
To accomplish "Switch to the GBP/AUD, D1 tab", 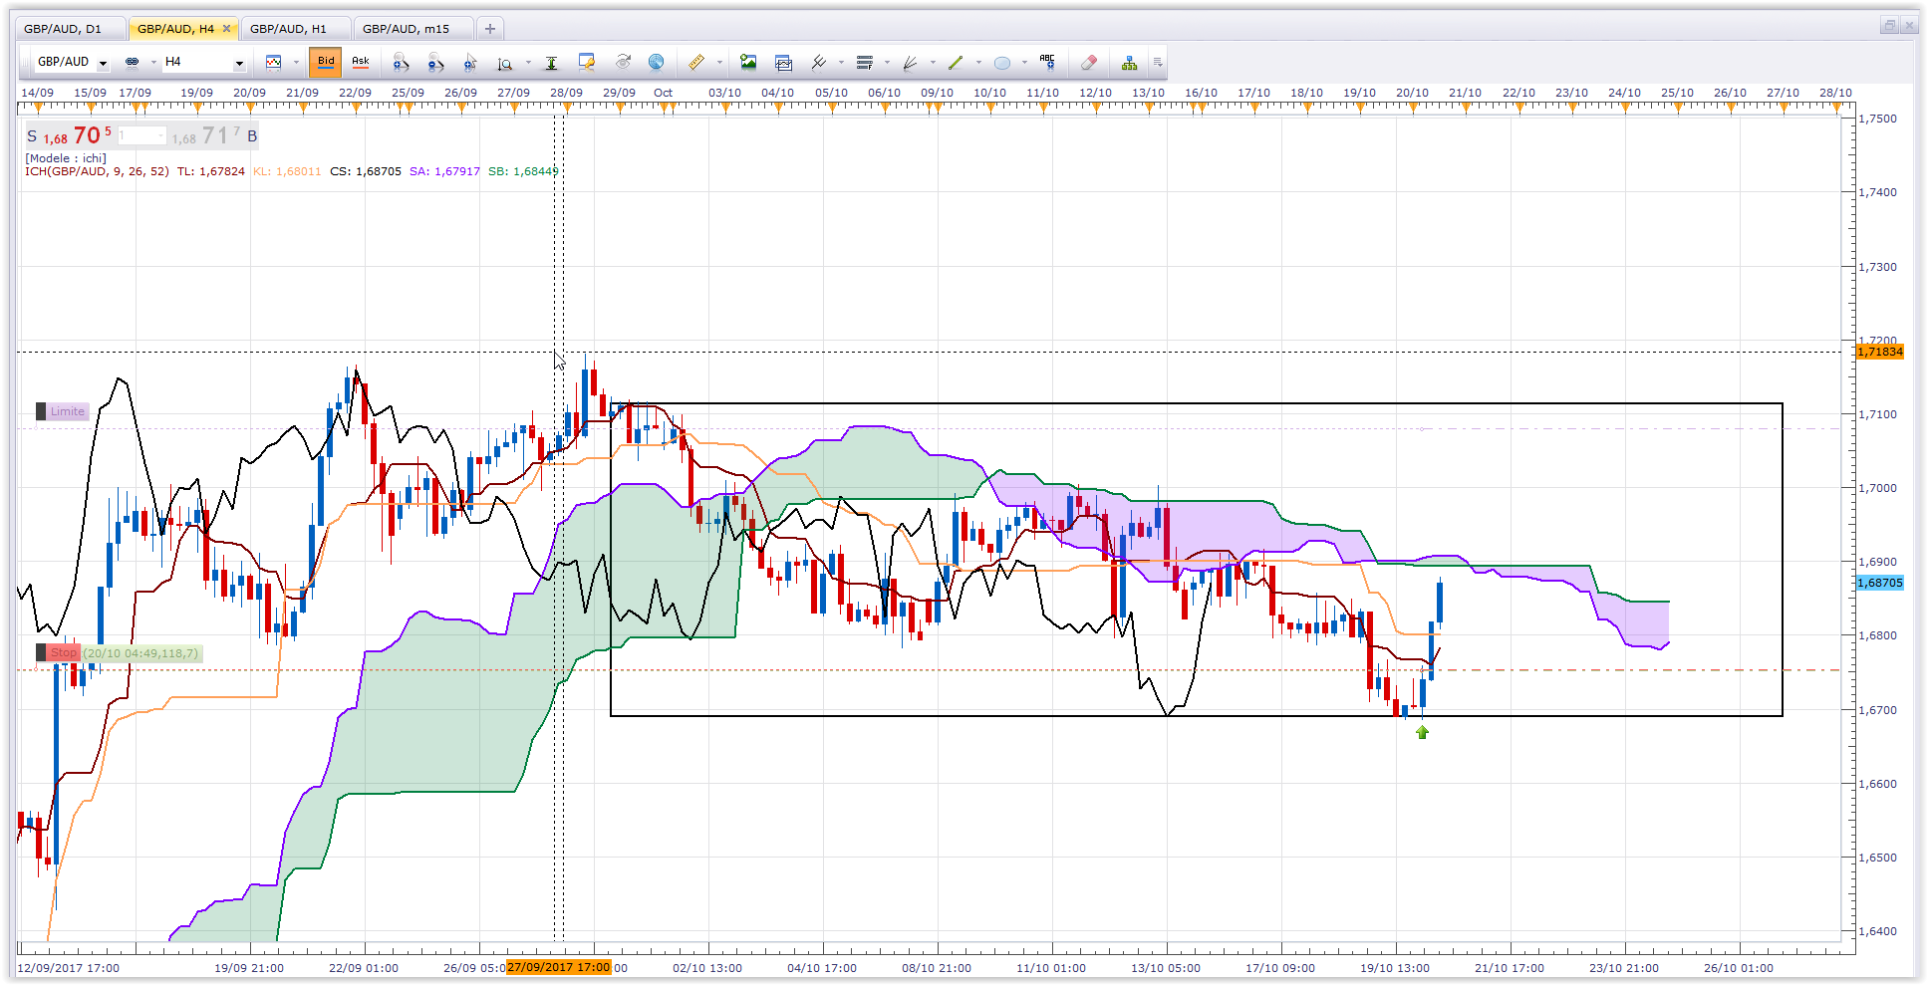I will pyautogui.click(x=63, y=29).
